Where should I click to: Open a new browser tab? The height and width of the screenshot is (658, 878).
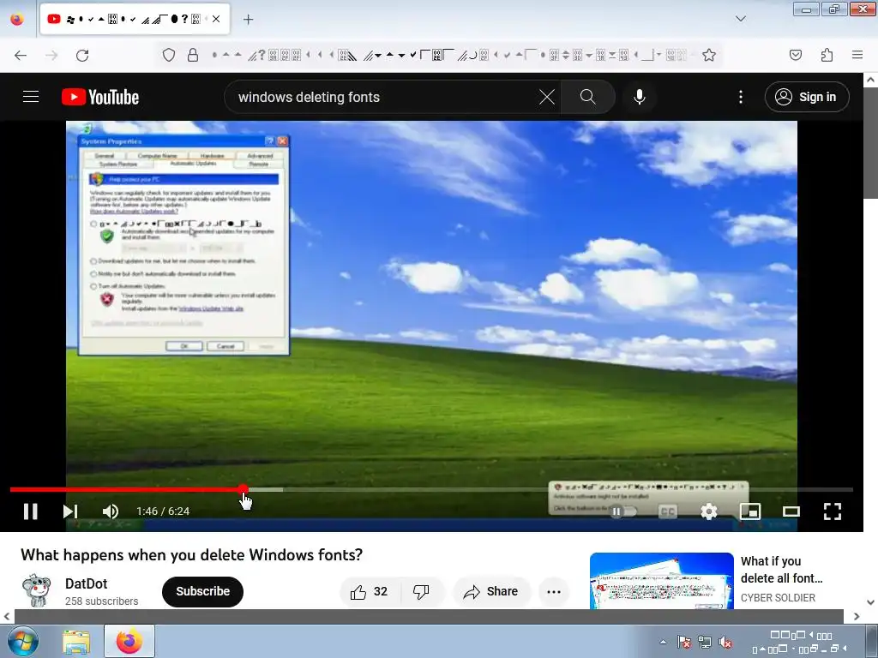point(248,20)
